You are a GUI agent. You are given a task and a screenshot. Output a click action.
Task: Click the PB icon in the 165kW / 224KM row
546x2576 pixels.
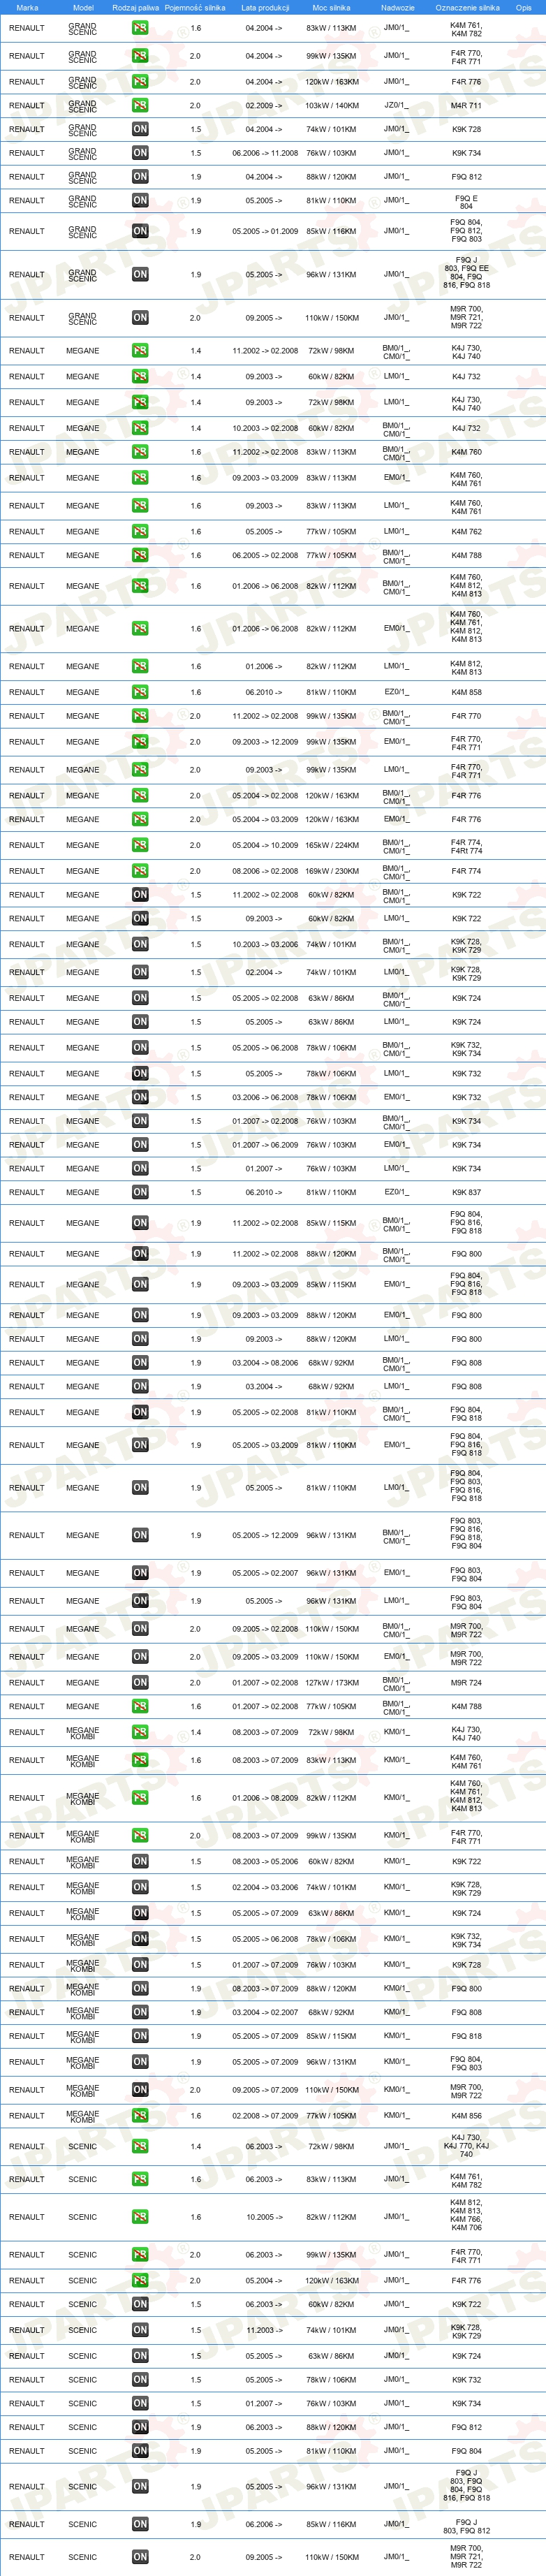click(140, 845)
